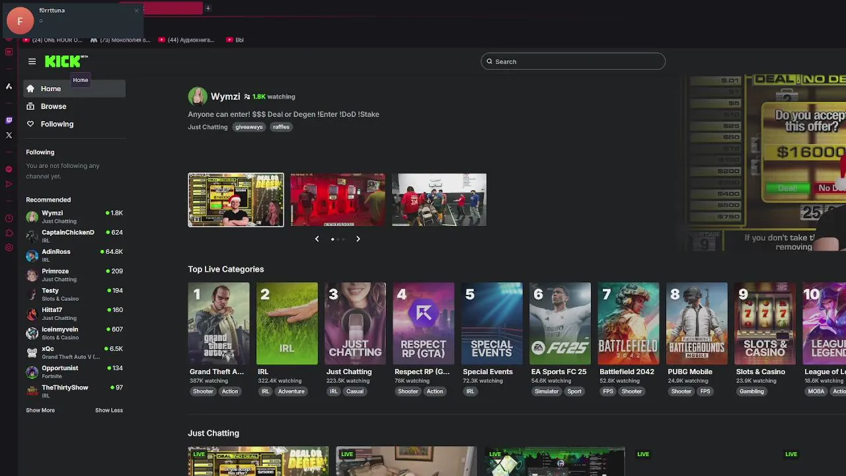Image resolution: width=846 pixels, height=476 pixels.
Task: Go to next featured carousel slide
Action: pos(358,239)
